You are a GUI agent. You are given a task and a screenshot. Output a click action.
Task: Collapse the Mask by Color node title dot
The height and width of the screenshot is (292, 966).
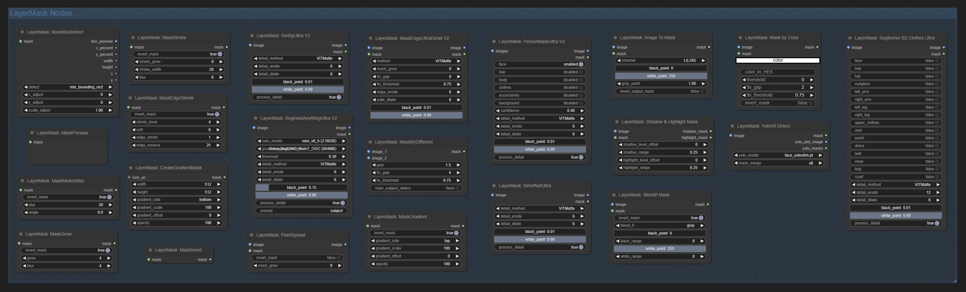740,38
